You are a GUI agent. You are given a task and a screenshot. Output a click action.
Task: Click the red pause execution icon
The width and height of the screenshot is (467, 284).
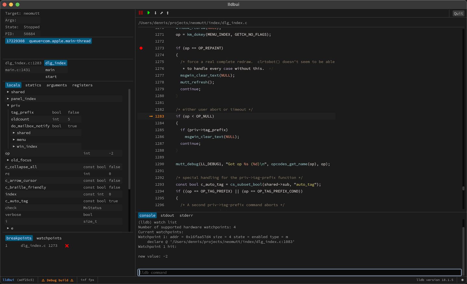141,13
